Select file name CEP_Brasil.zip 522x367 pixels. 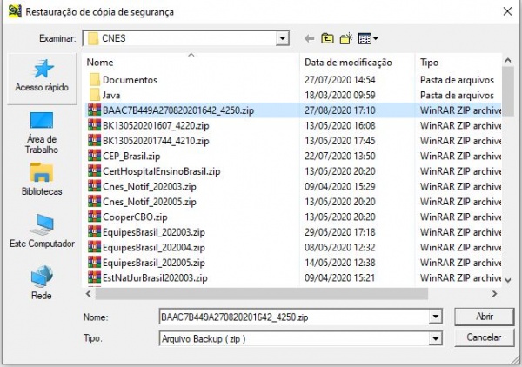point(131,156)
